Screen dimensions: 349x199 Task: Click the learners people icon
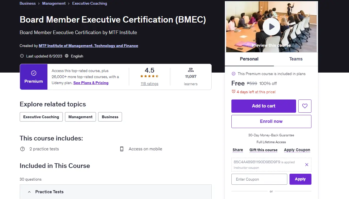pyautogui.click(x=191, y=70)
